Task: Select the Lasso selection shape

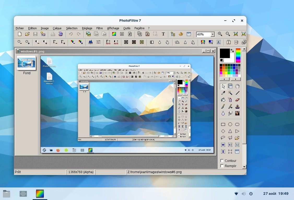Action: [x=223, y=138]
